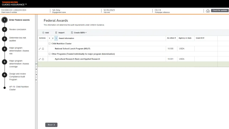
Task: Collapse the Other Programs group
Action: (49, 54)
